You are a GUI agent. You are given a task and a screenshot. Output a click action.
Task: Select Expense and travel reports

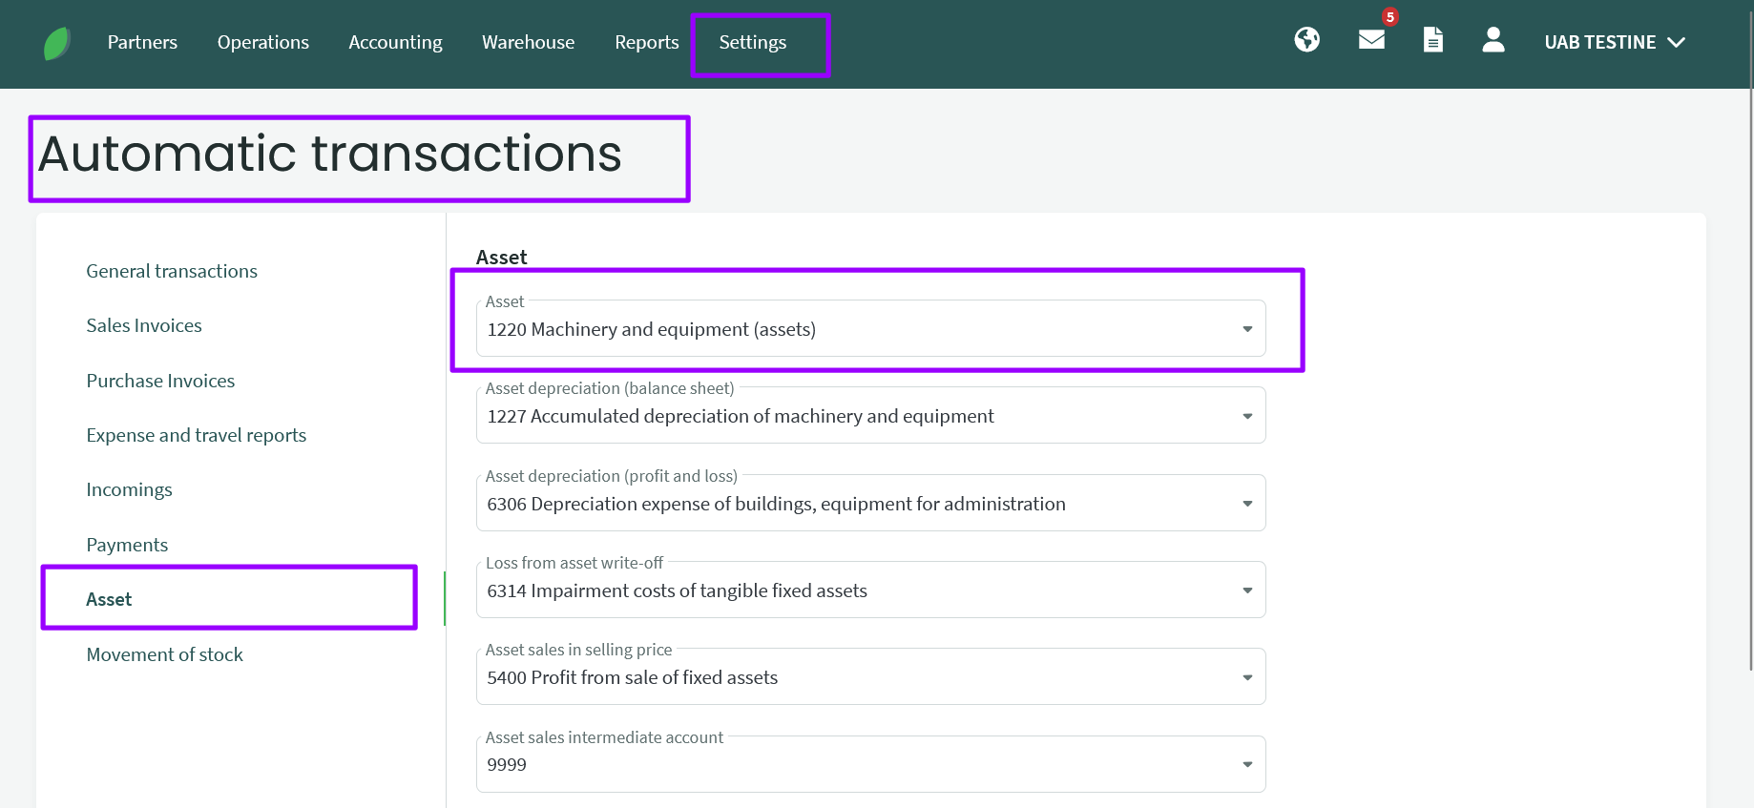(x=196, y=435)
